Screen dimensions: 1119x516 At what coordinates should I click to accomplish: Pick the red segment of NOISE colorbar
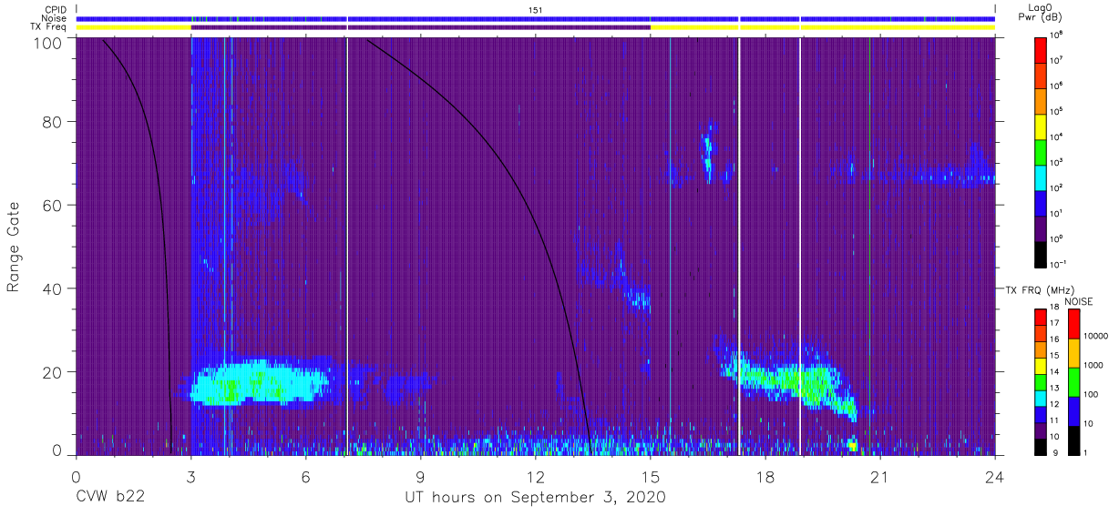tap(1073, 323)
